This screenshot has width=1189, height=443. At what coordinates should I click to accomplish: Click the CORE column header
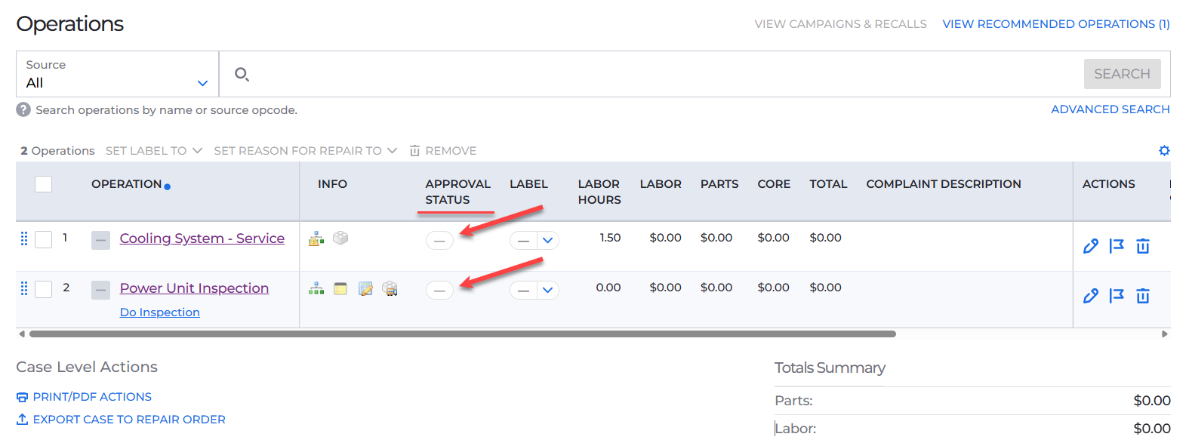coord(774,184)
